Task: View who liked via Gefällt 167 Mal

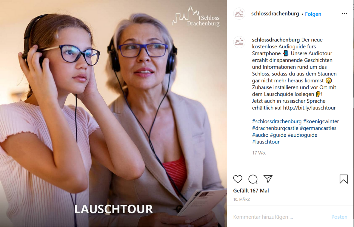Action: pyautogui.click(x=251, y=191)
